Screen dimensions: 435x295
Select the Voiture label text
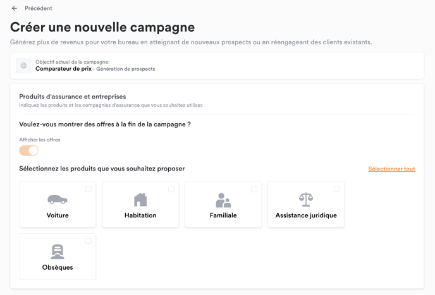click(x=58, y=215)
